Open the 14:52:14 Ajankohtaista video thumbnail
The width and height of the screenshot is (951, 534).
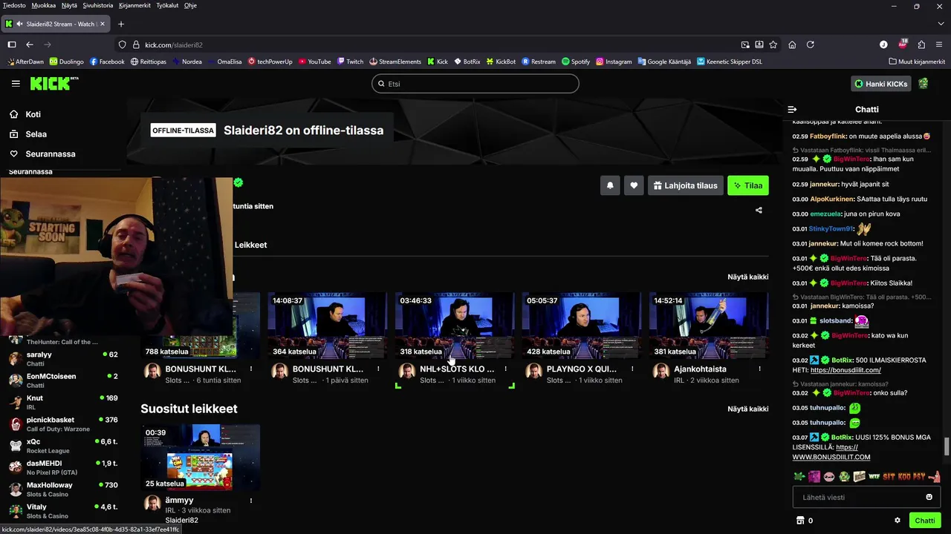709,326
